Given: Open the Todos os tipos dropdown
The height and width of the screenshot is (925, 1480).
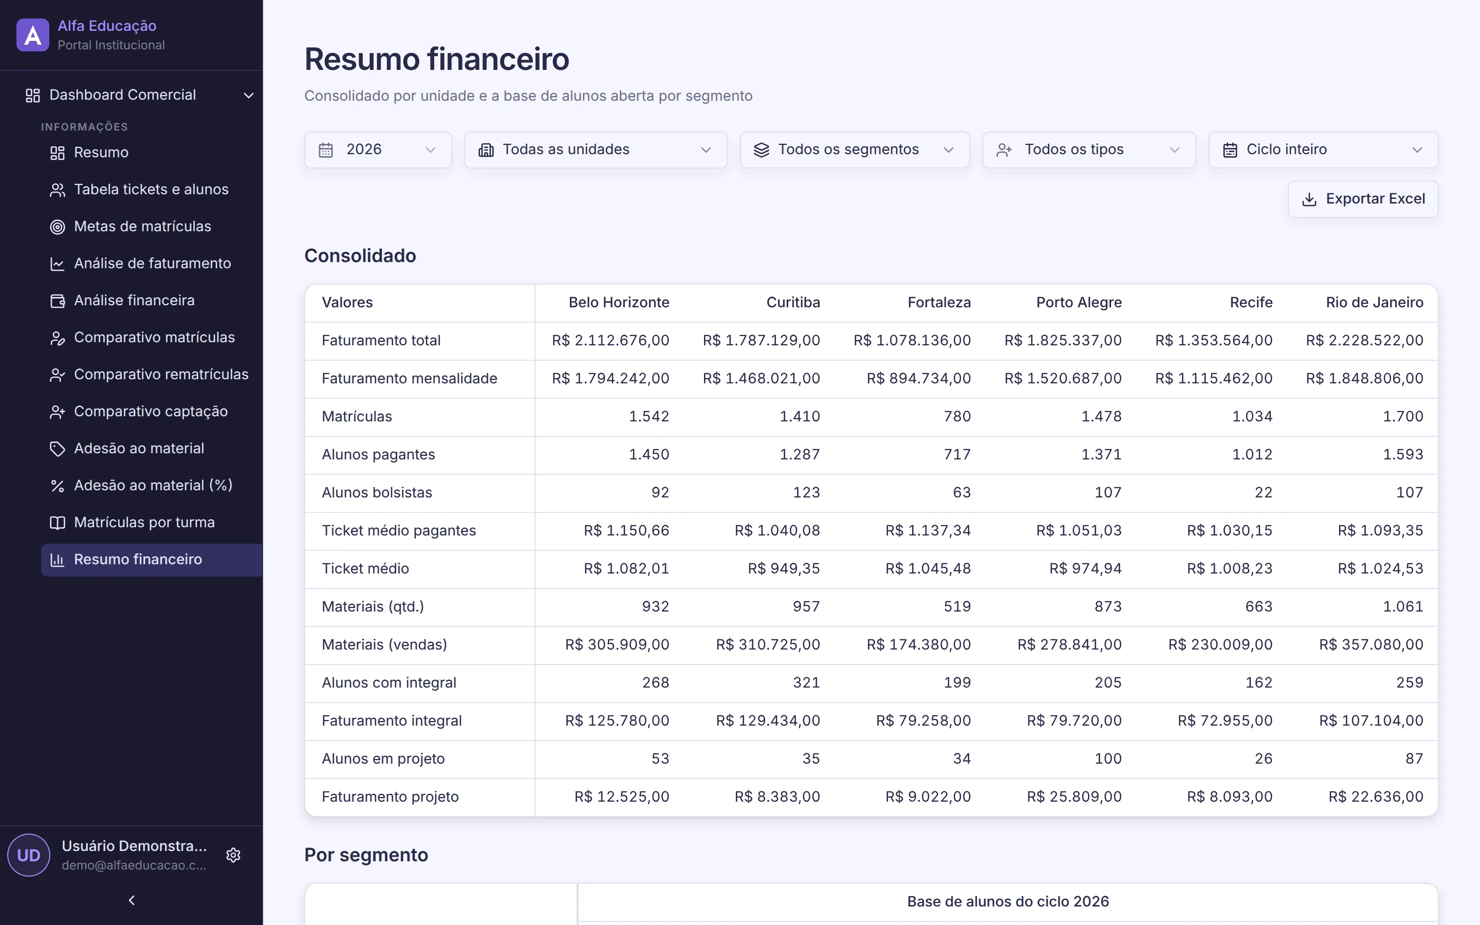Looking at the screenshot, I should click(x=1088, y=150).
